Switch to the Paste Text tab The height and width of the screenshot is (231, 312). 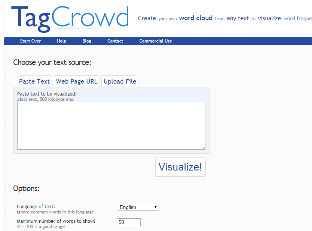tap(34, 81)
